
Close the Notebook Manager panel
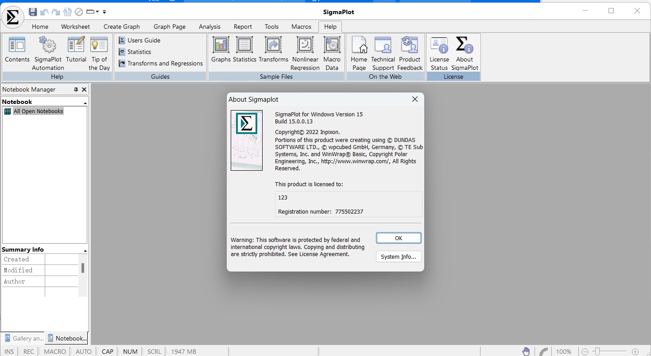[84, 89]
